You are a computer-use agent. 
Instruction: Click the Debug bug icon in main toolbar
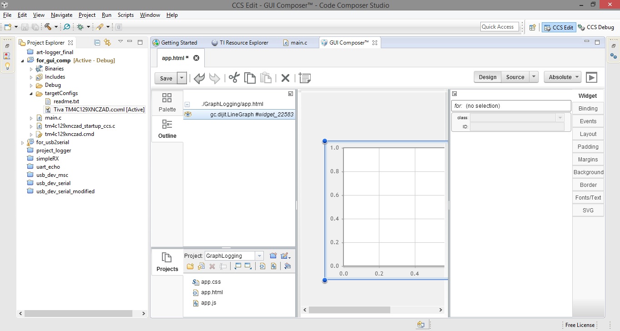[81, 27]
